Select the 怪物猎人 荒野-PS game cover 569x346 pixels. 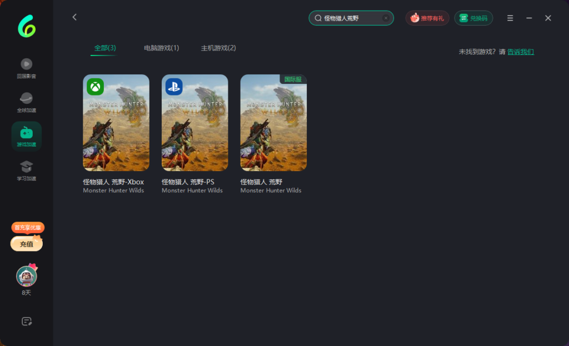point(194,123)
